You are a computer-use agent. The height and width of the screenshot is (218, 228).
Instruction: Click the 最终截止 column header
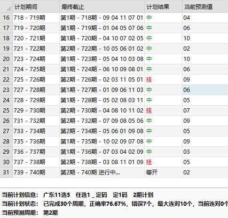(102, 7)
